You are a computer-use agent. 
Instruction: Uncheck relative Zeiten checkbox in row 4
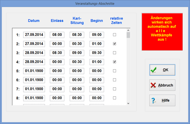[x=114, y=62]
